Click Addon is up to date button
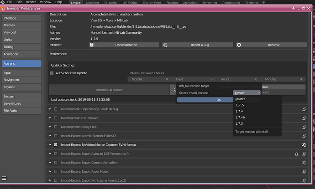 109,90
